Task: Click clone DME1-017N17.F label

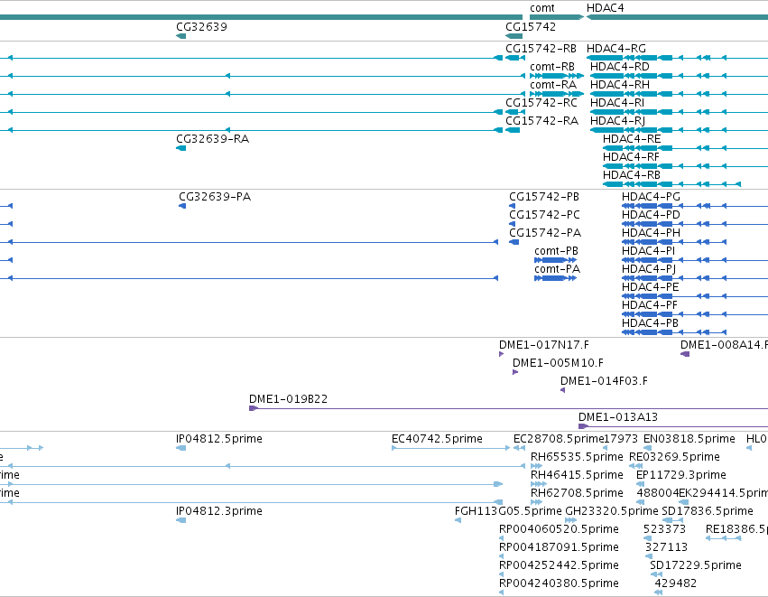Action: (x=543, y=346)
